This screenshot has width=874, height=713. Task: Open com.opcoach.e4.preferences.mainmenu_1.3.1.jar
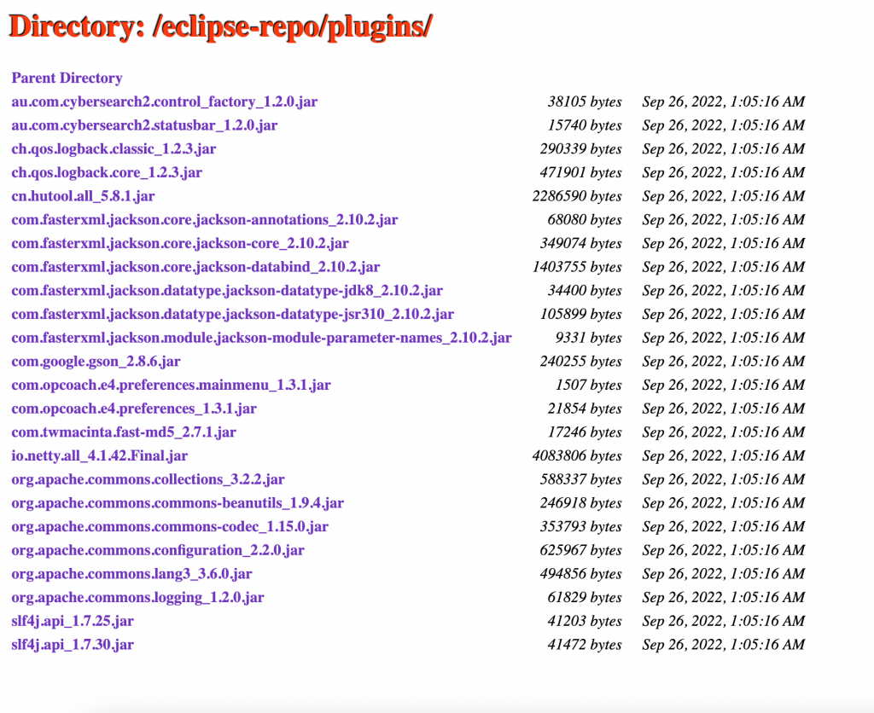click(171, 385)
